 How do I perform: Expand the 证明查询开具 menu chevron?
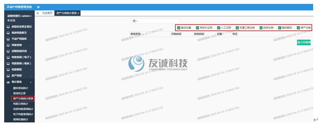(x=31, y=51)
